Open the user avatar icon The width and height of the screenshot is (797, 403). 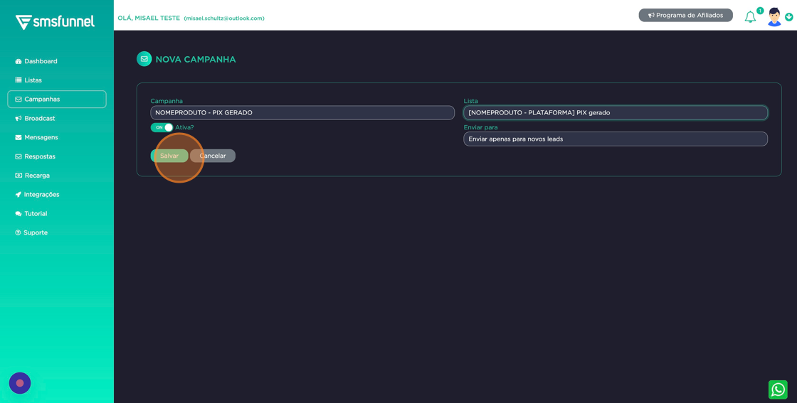point(774,17)
